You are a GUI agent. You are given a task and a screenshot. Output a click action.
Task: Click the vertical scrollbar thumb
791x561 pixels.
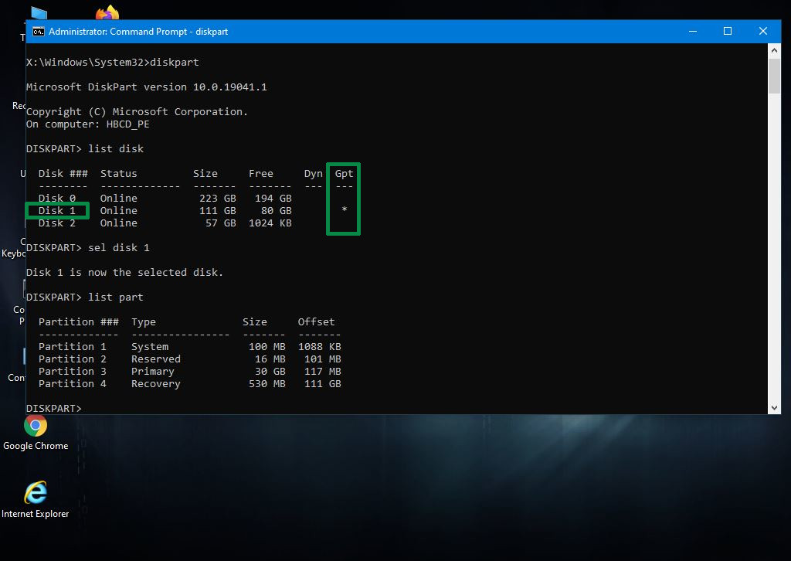775,76
